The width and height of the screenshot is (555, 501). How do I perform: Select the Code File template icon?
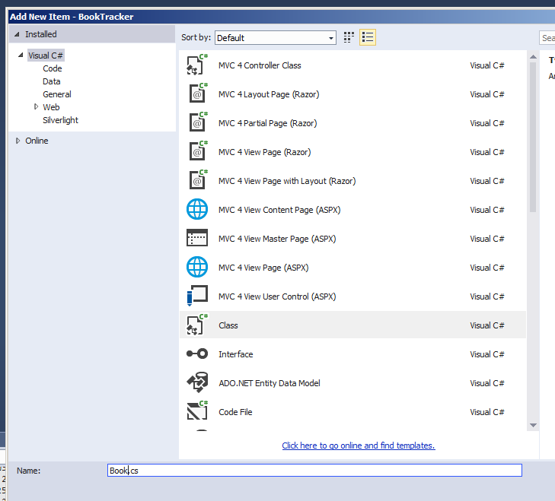[x=197, y=412]
